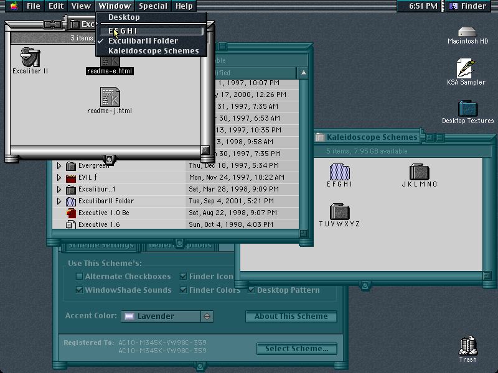Viewport: 498px width, 373px height.
Task: Open the Accent Color Lavender popup
Action: pos(167,316)
